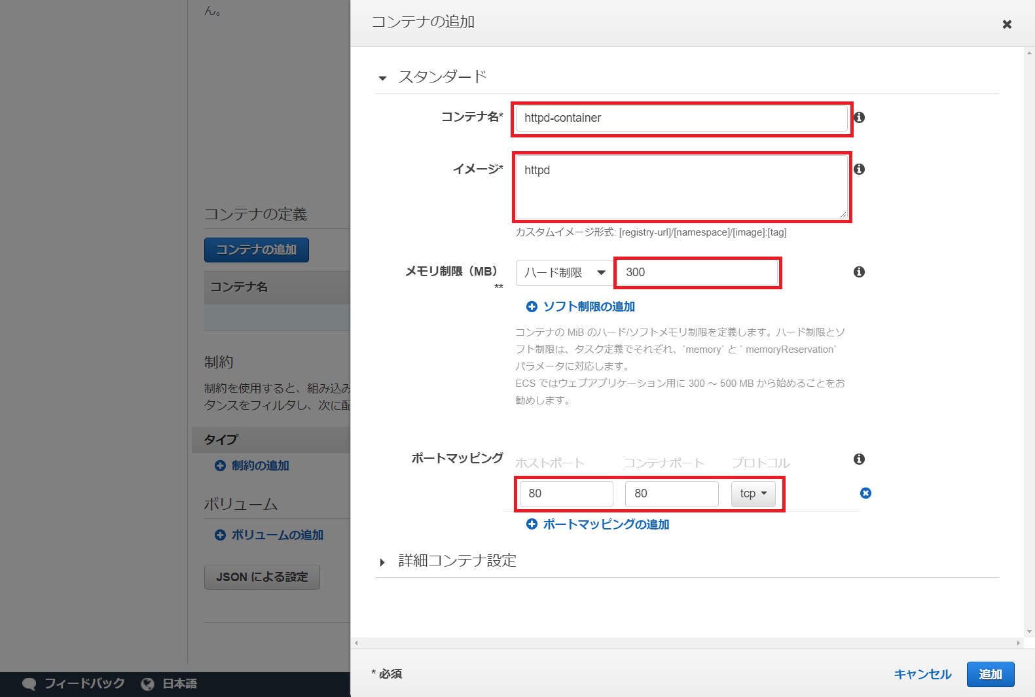Image resolution: width=1035 pixels, height=697 pixels.
Task: Click the info icon for memory limit
Action: click(x=859, y=272)
